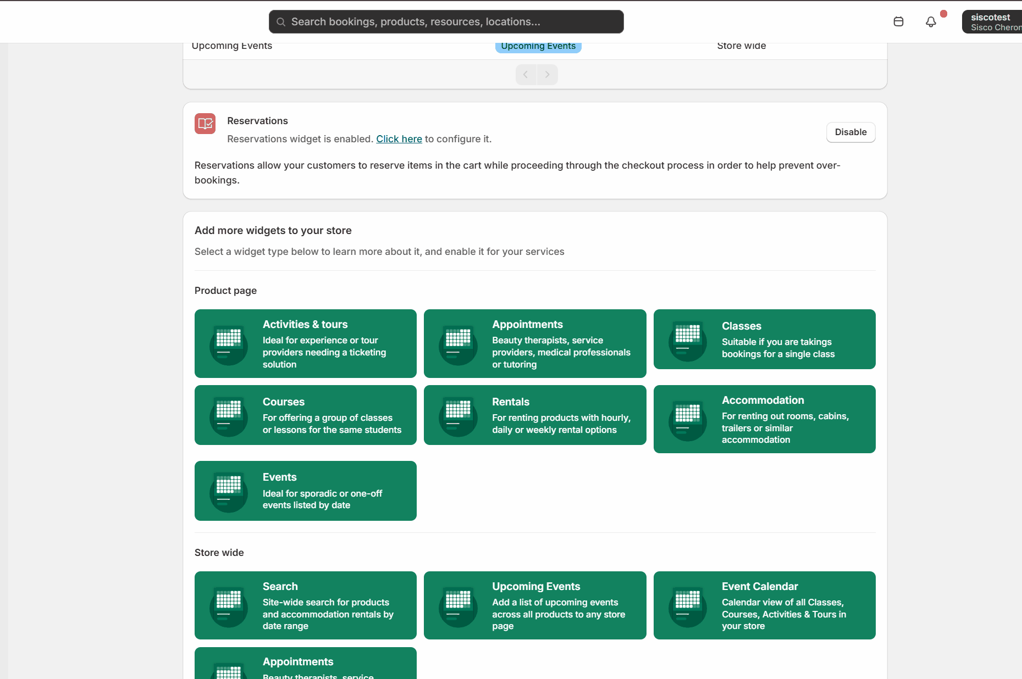
Task: Select the Upcoming Events widget card title
Action: tap(536, 587)
